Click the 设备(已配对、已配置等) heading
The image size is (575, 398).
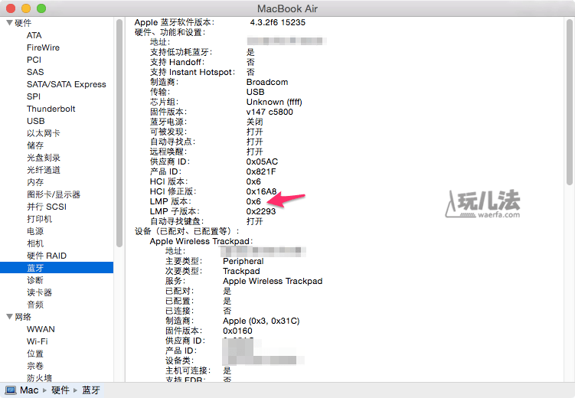click(x=187, y=231)
